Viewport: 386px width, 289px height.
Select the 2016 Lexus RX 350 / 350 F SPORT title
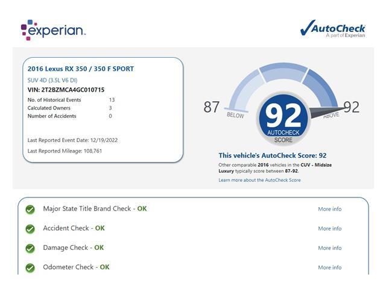81,69
